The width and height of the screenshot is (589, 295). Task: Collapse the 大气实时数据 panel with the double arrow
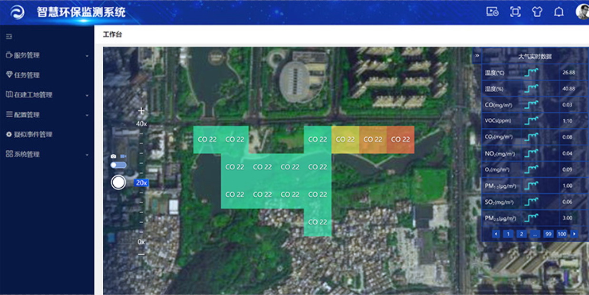477,56
